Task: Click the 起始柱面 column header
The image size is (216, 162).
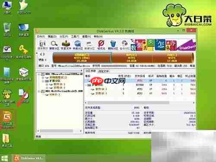Action: click(x=162, y=76)
